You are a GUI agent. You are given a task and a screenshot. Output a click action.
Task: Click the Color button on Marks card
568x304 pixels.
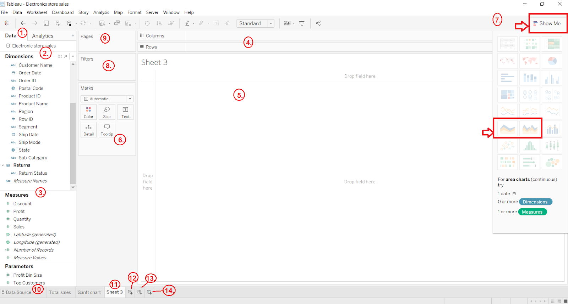point(89,112)
